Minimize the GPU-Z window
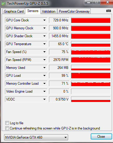 tap(89, 2)
